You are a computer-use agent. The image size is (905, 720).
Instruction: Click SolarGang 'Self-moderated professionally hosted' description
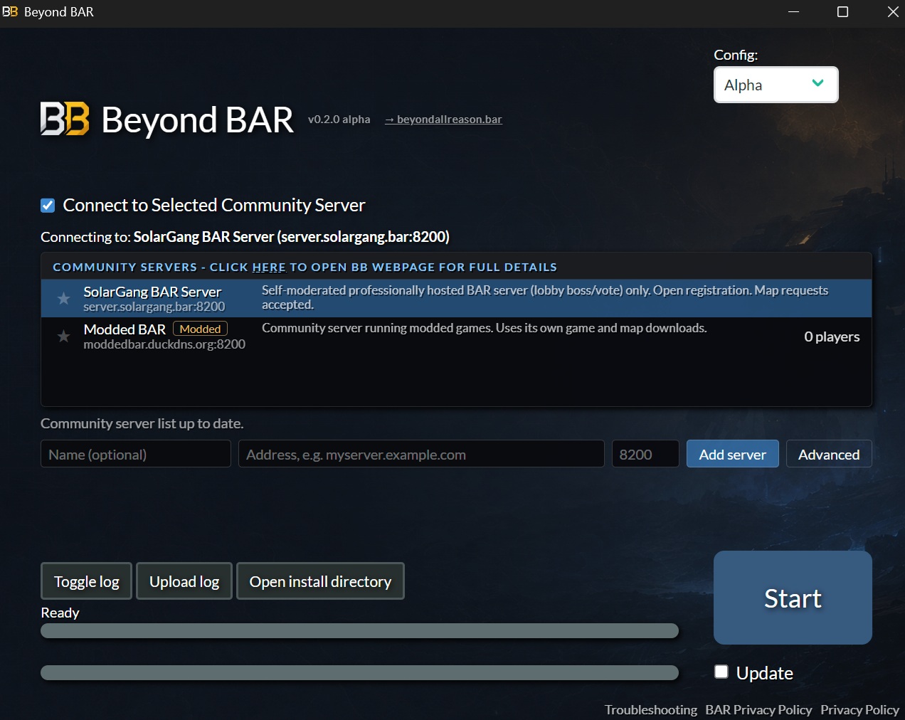[545, 297]
